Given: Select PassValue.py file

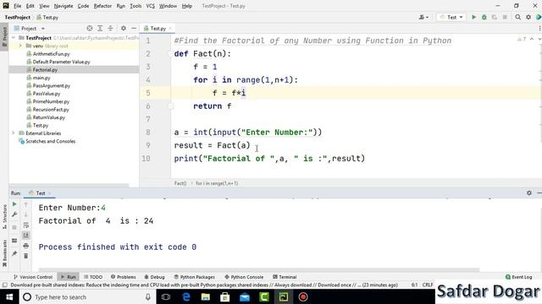Looking at the screenshot, I should point(47,94).
